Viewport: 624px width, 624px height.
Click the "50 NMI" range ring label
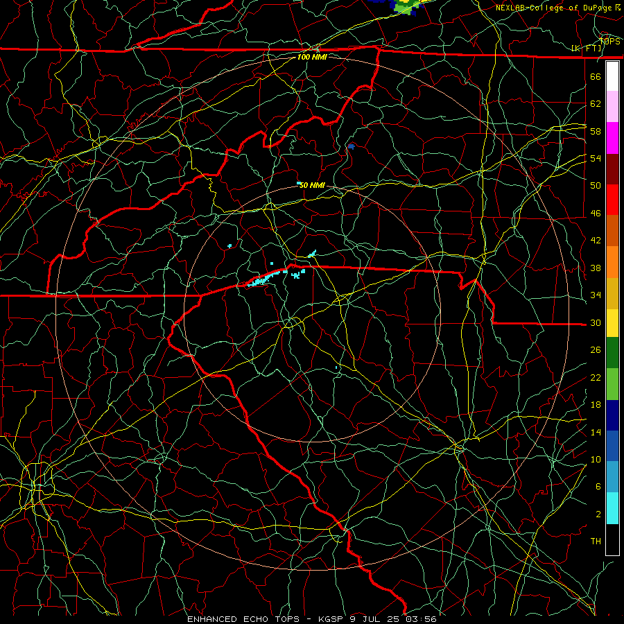311,185
